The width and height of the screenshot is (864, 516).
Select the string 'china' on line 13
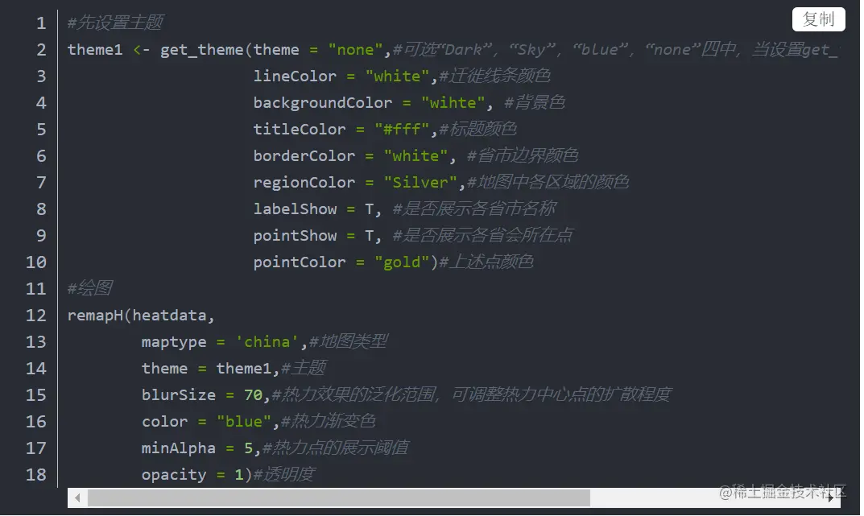point(267,341)
